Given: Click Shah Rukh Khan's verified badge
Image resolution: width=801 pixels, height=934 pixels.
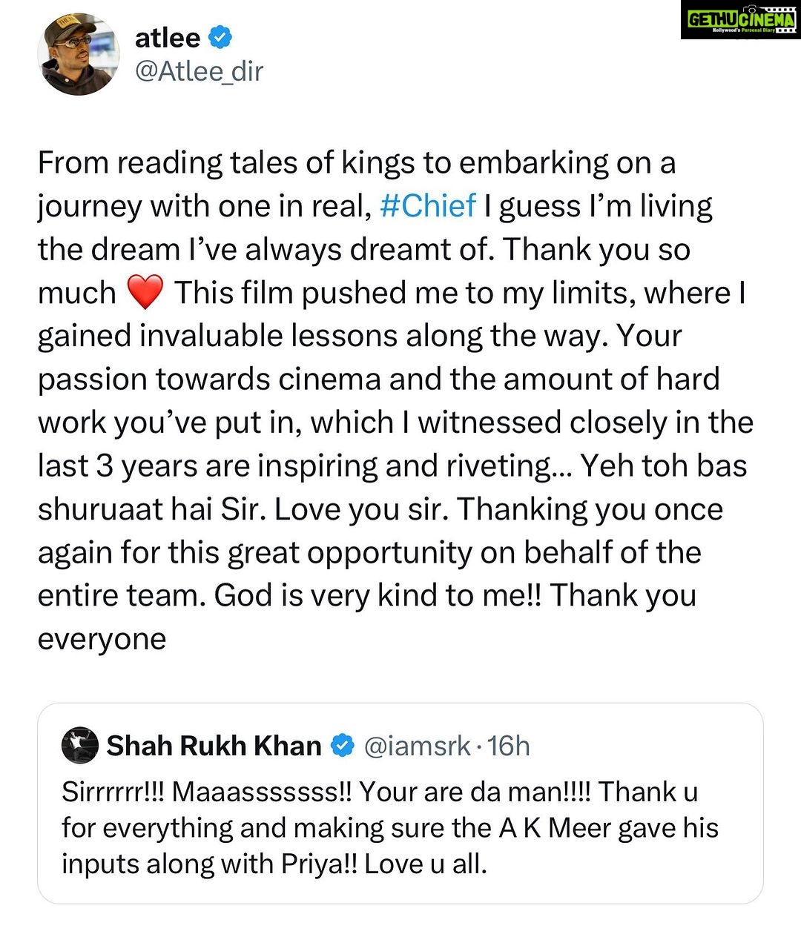Looking at the screenshot, I should tap(341, 746).
